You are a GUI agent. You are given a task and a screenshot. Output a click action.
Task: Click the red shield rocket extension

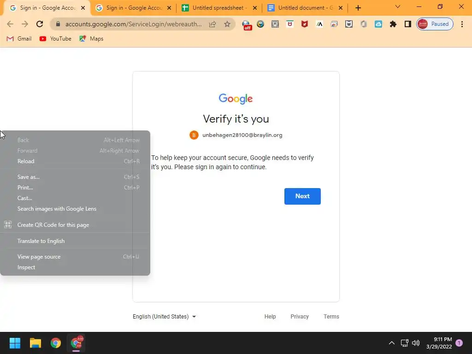pyautogui.click(x=305, y=24)
